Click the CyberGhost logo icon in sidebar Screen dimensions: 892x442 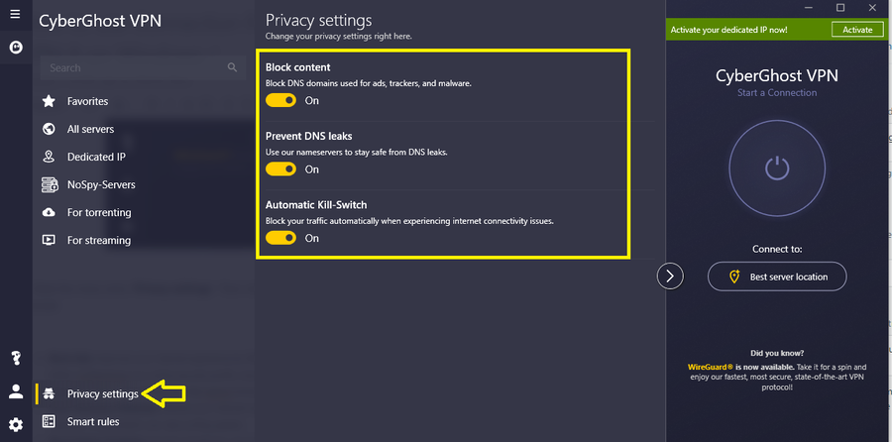tap(16, 47)
